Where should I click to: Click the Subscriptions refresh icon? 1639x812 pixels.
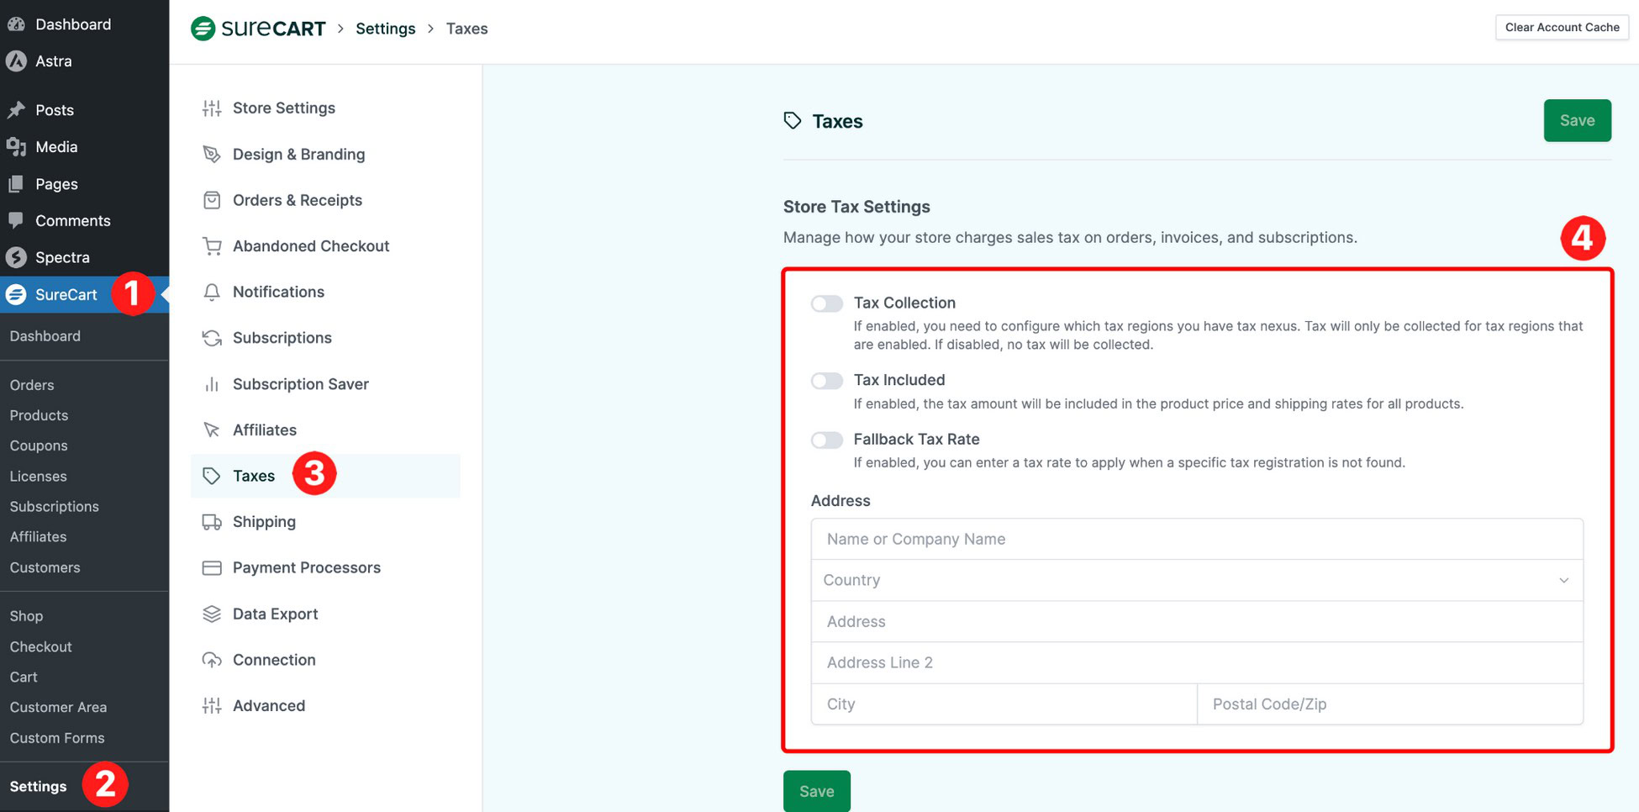[212, 338]
